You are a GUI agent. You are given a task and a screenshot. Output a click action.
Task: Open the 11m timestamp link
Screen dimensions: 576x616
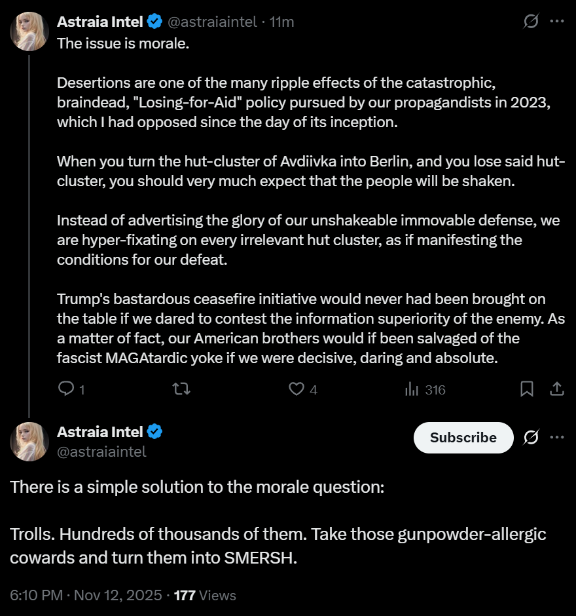point(282,22)
